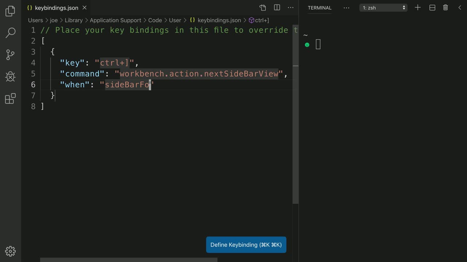This screenshot has width=467, height=262.
Task: Open the Source Control view
Action: tap(10, 55)
